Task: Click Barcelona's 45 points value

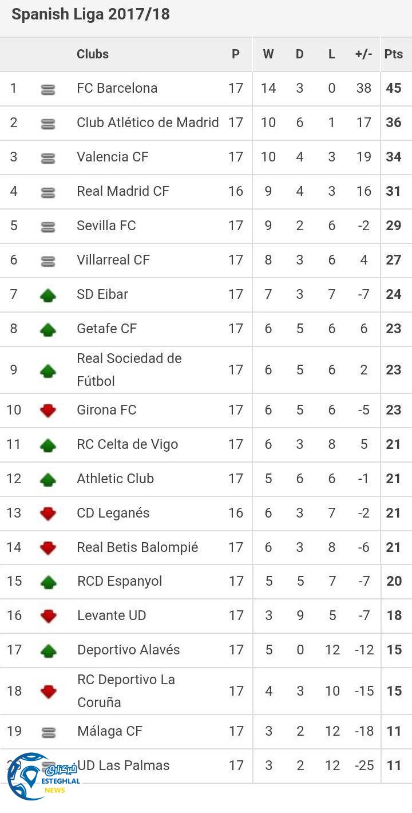Action: click(x=394, y=88)
